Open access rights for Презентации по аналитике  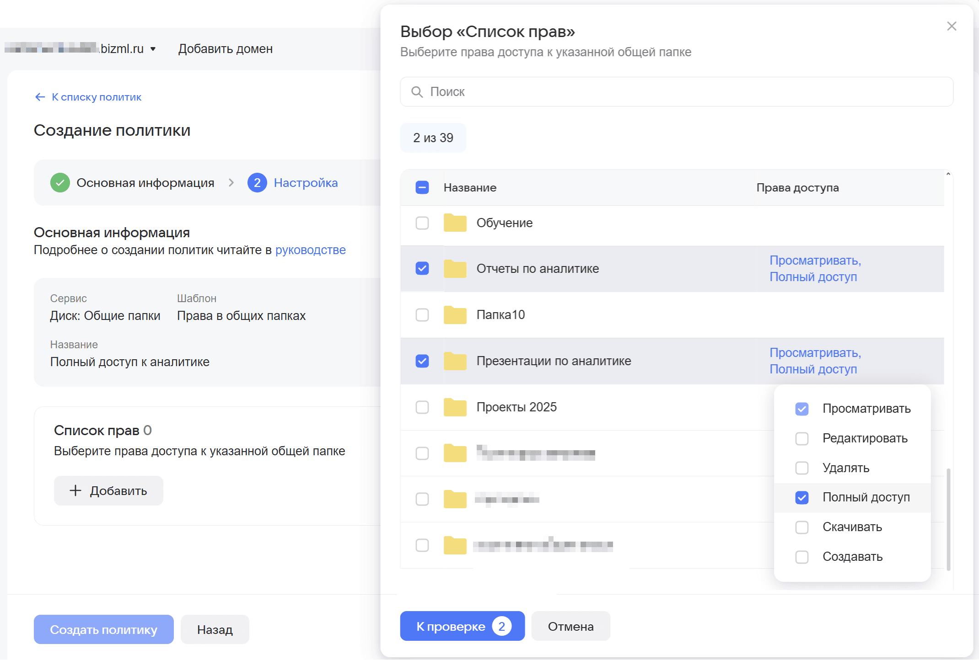tap(815, 361)
